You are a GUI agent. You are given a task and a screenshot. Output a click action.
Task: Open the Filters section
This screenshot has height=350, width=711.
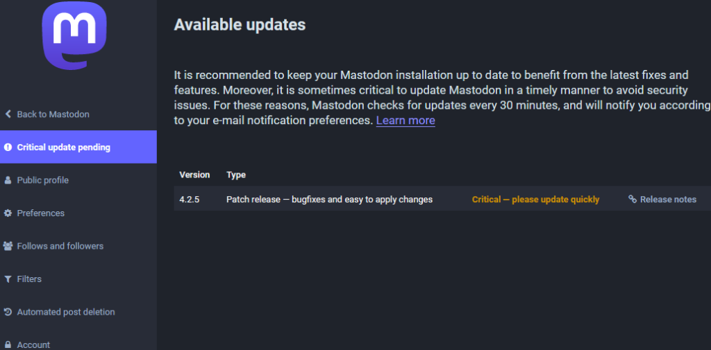click(29, 279)
